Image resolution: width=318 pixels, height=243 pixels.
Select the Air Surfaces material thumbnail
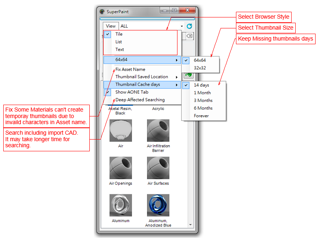[x=158, y=168]
